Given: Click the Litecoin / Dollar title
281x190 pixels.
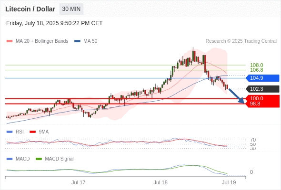Looking at the screenshot, I should tap(30, 9).
